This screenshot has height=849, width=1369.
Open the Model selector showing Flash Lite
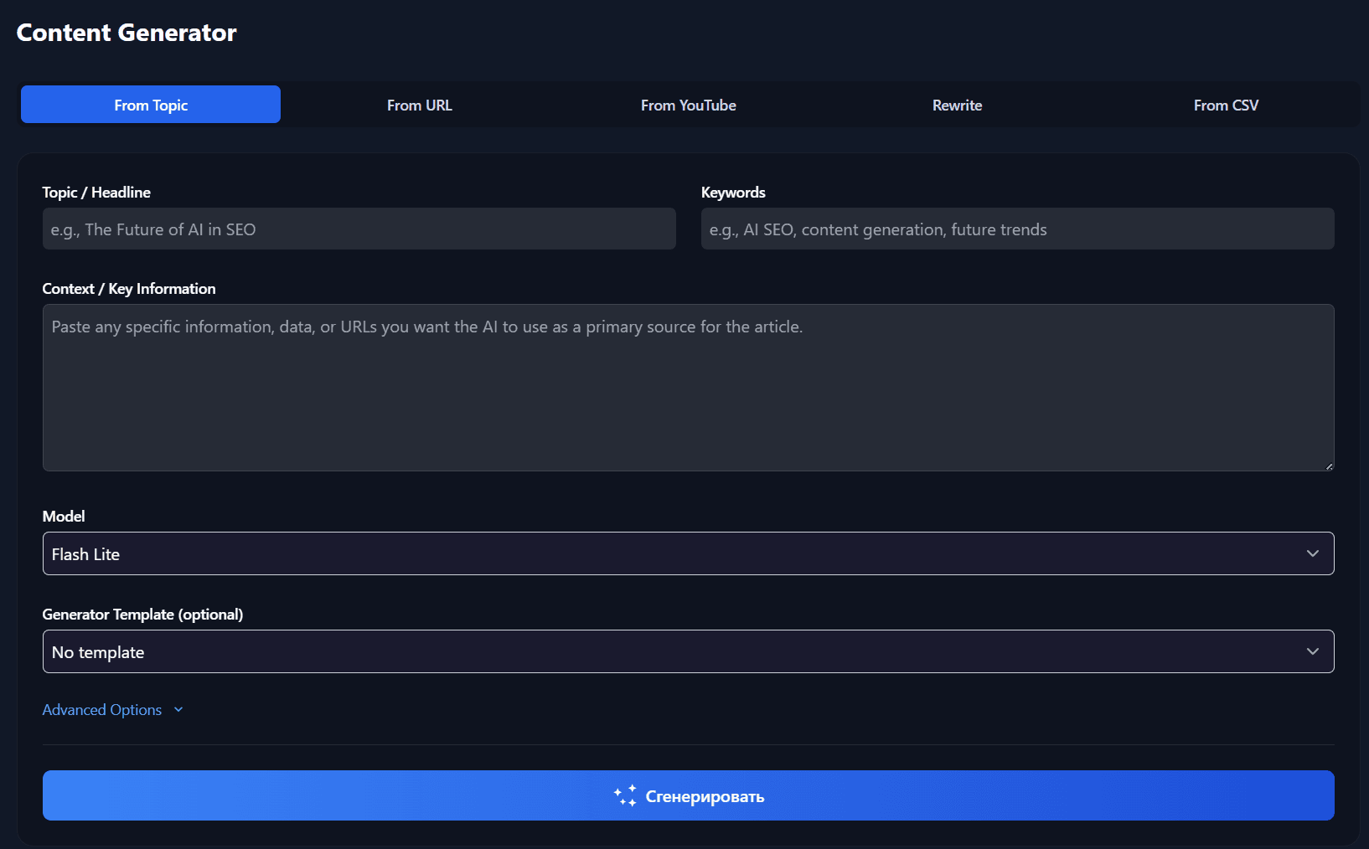coord(687,553)
